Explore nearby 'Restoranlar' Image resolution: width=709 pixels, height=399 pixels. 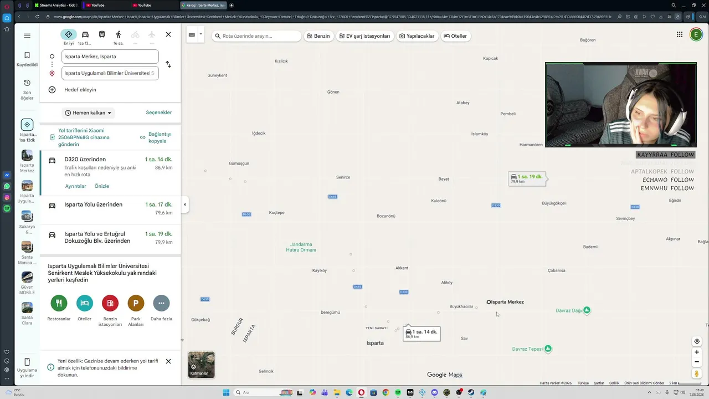tap(59, 308)
